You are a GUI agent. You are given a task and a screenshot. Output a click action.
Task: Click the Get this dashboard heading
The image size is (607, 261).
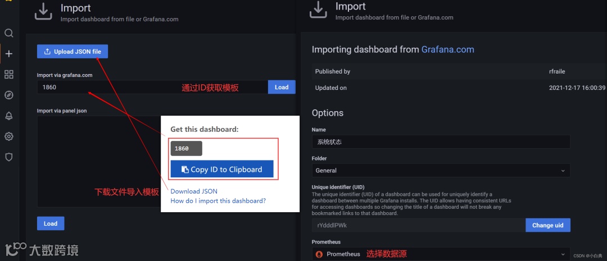[x=205, y=130]
